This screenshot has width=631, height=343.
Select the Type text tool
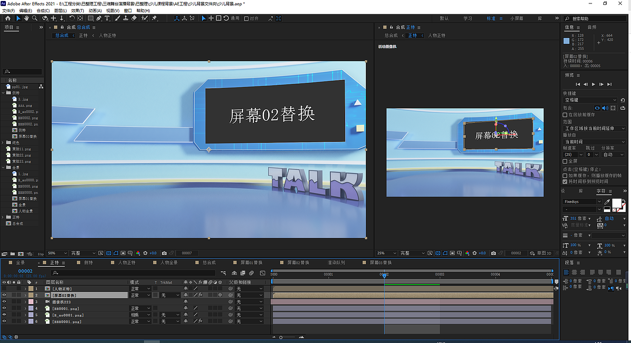click(x=107, y=18)
